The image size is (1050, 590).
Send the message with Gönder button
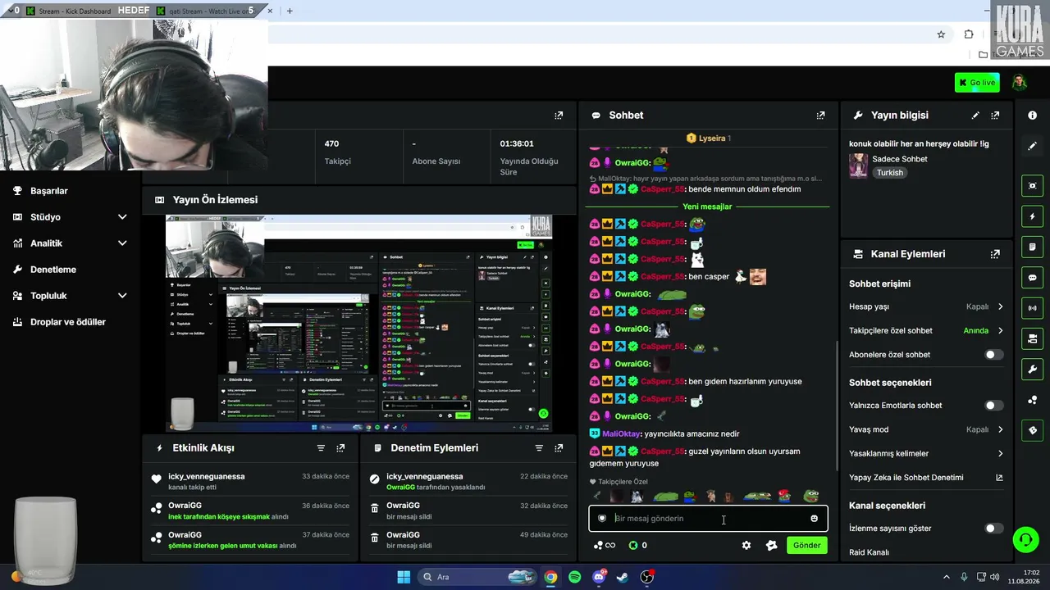806,545
